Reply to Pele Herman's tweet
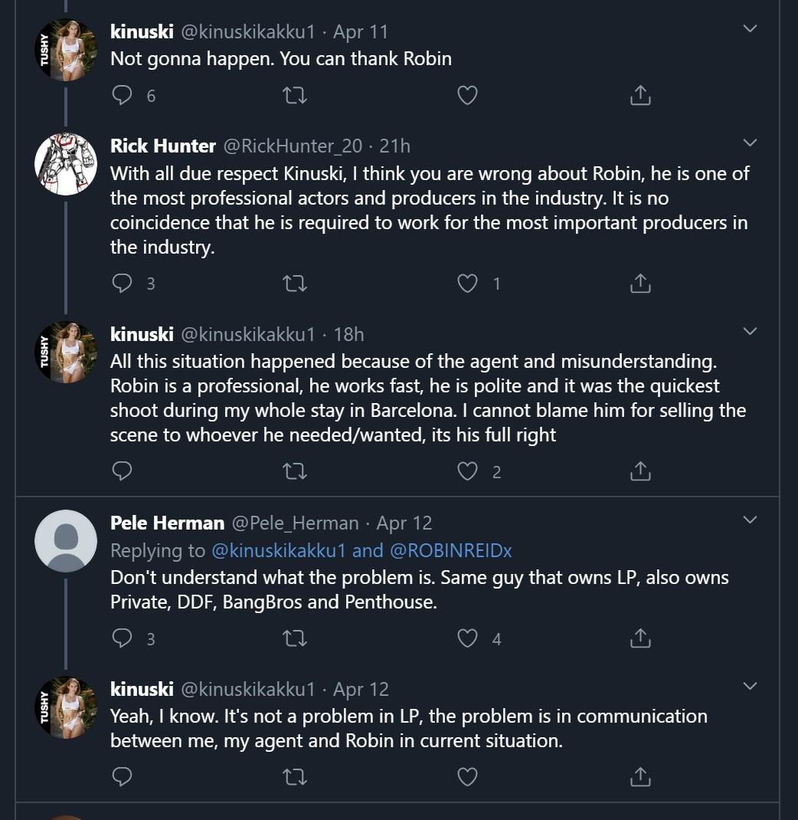This screenshot has height=820, width=798. 123,638
